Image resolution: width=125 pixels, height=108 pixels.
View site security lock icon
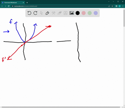[x=13, y=6]
